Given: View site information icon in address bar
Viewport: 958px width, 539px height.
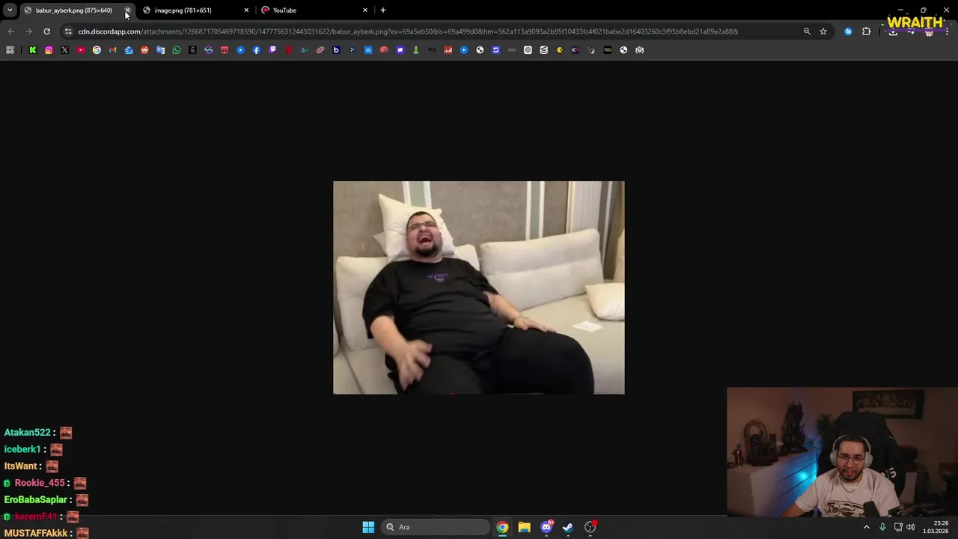Looking at the screenshot, I should click(x=68, y=31).
